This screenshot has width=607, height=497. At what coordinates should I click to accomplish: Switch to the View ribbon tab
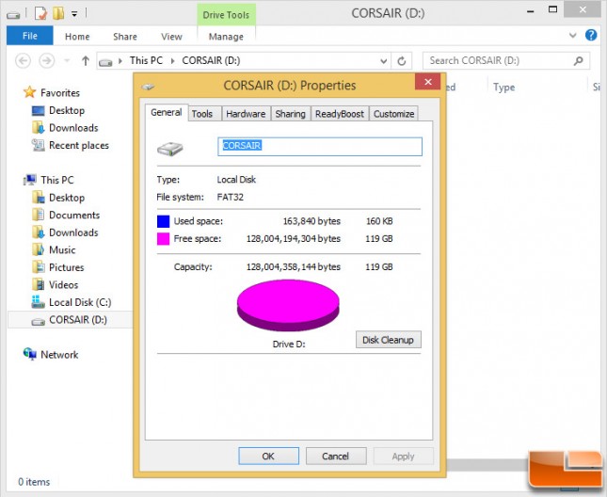click(171, 37)
